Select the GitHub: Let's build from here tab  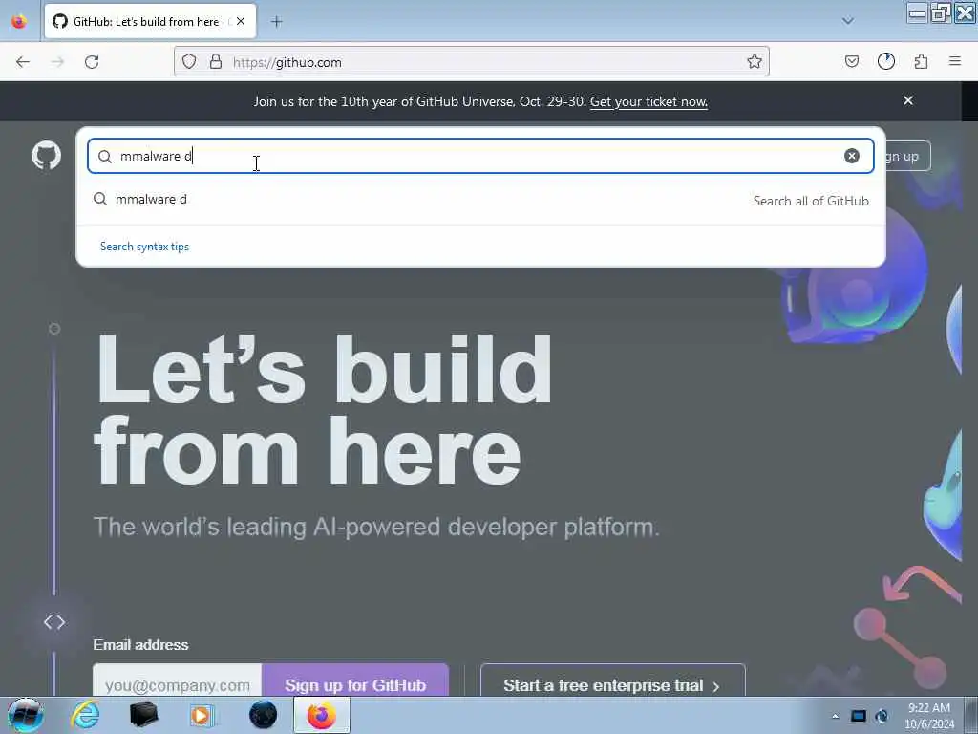point(150,21)
